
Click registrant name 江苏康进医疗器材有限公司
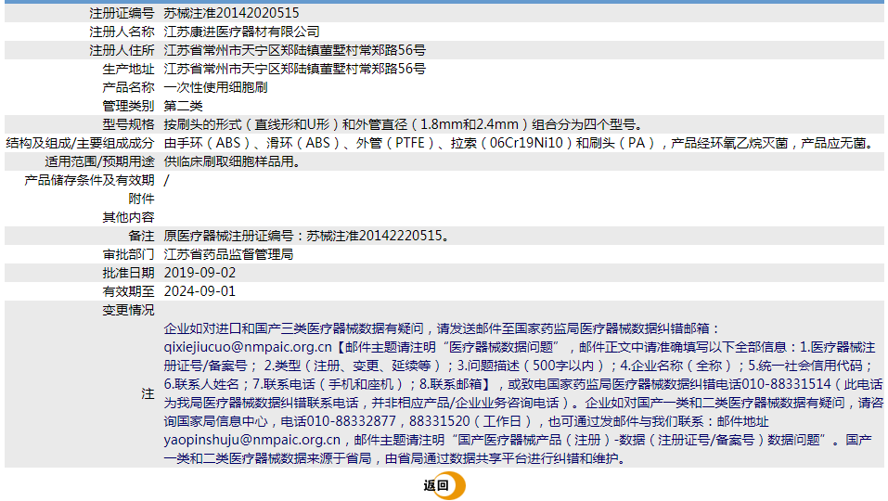click(x=242, y=32)
